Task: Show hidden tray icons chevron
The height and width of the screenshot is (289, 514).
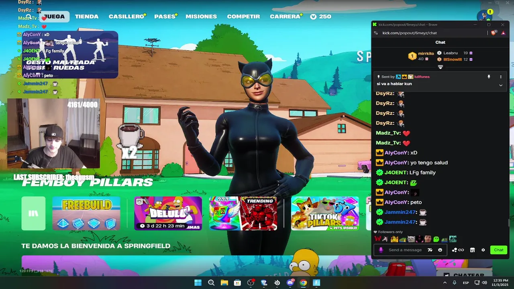Action: (445, 283)
